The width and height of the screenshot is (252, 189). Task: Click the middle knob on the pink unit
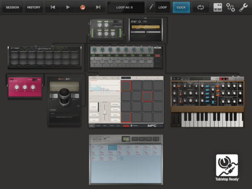25,87
